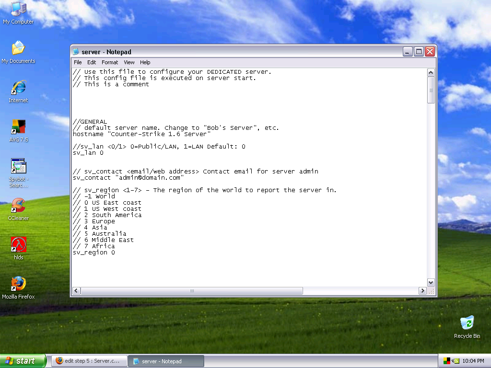Launch hlds Half-Life server shortcut

pos(19,249)
